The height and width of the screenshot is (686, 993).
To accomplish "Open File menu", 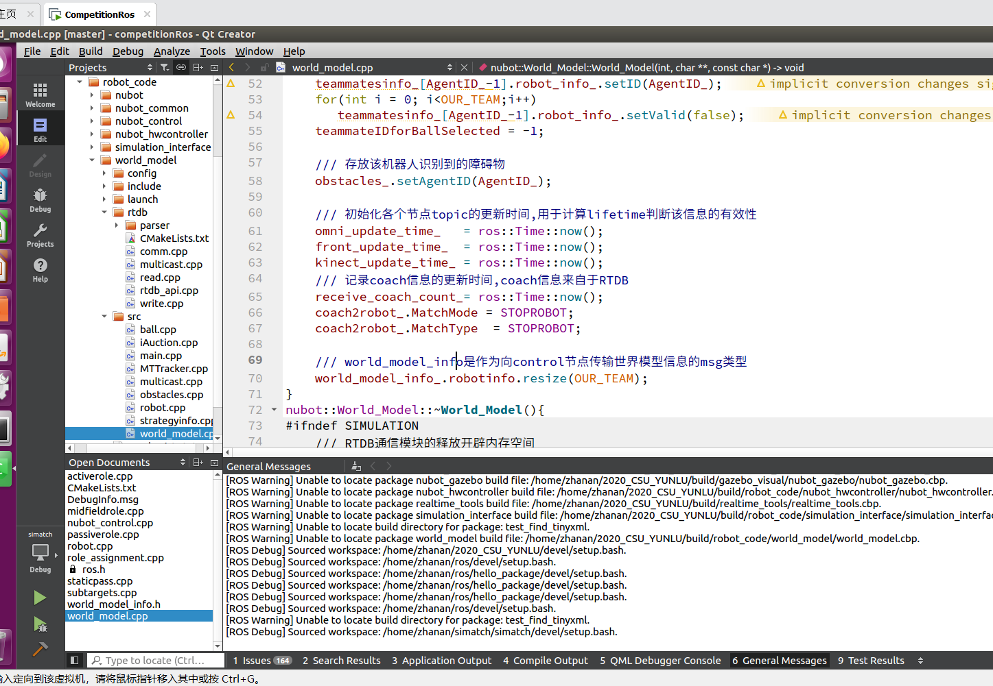I will pyautogui.click(x=32, y=51).
